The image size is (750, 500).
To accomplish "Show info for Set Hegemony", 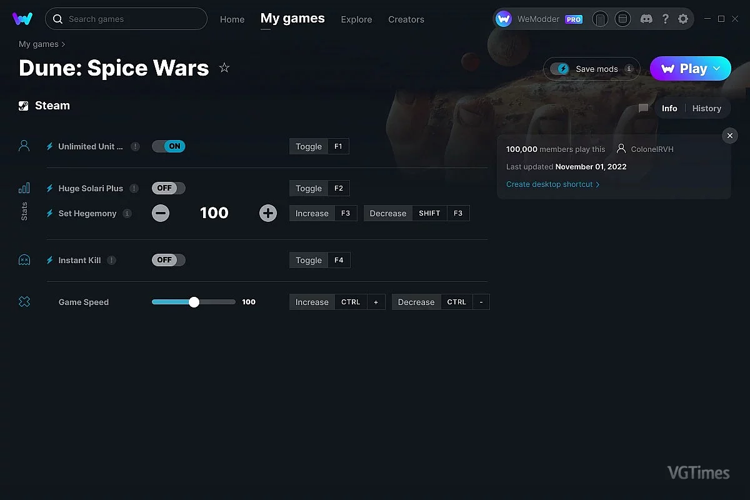I will pos(127,213).
